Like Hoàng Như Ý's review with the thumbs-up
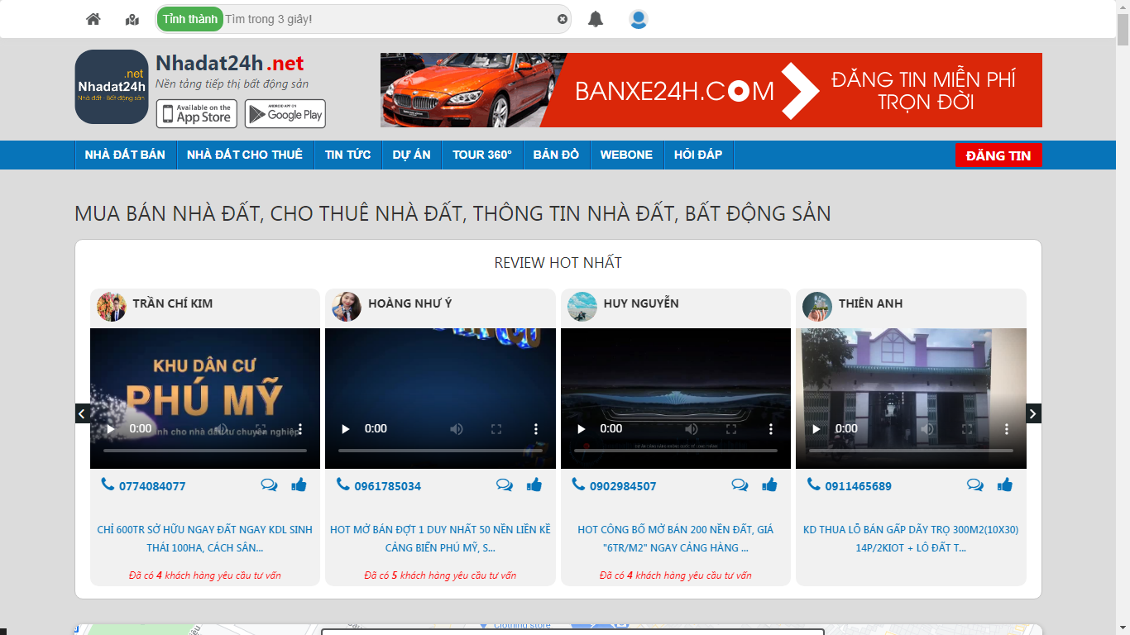Image resolution: width=1130 pixels, height=635 pixels. 534,485
